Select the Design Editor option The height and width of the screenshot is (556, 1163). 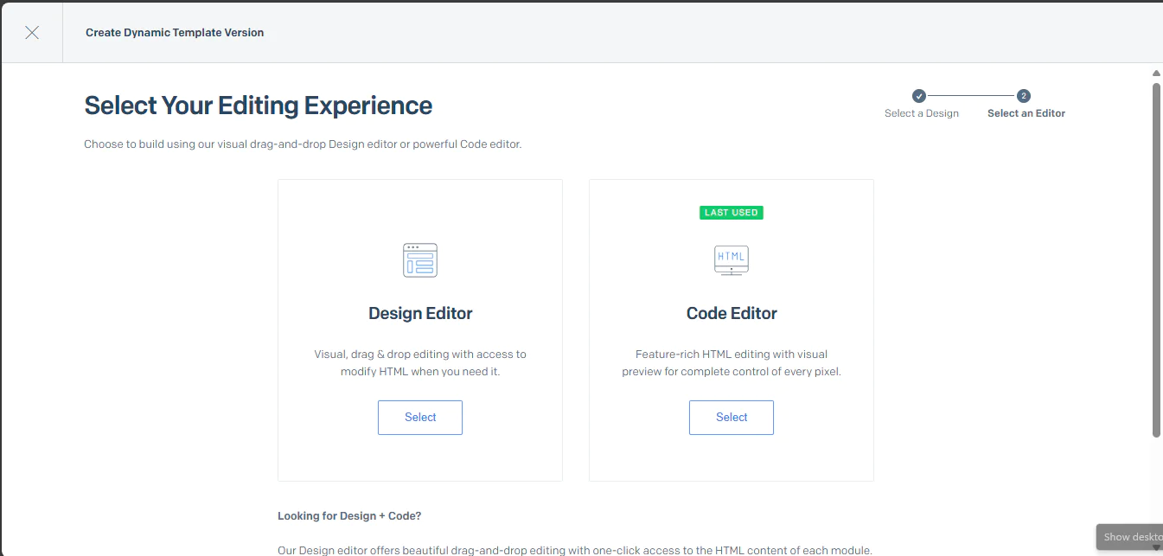point(420,417)
